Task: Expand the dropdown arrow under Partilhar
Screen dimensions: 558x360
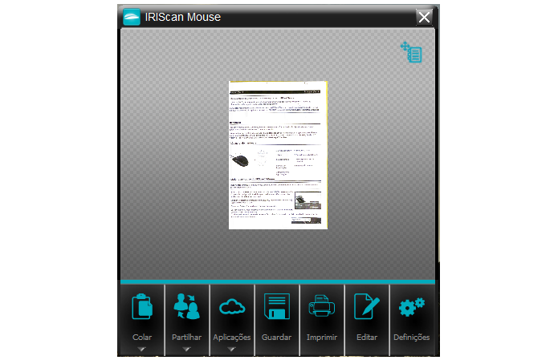Action: [x=186, y=350]
